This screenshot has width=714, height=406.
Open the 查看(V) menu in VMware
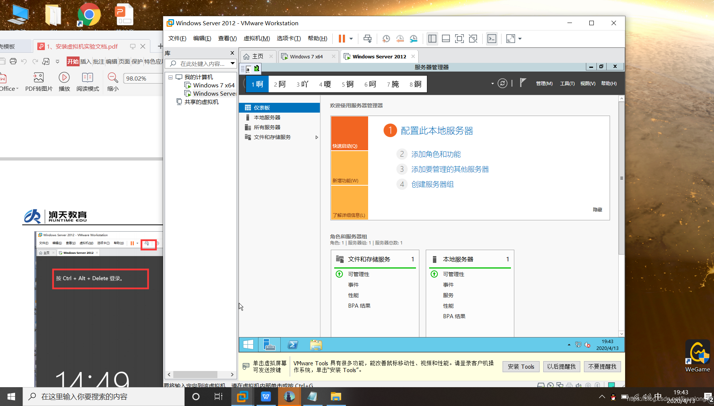(227, 38)
